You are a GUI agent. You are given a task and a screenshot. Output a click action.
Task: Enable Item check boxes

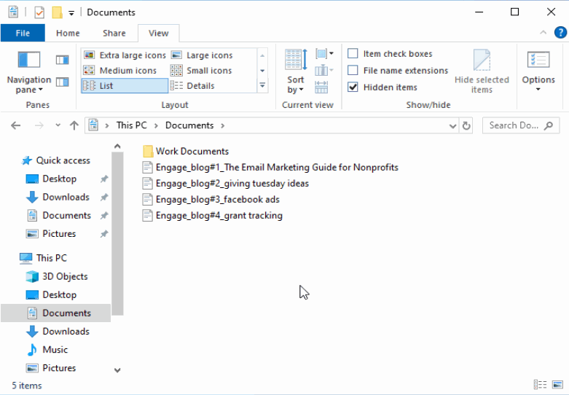[353, 54]
